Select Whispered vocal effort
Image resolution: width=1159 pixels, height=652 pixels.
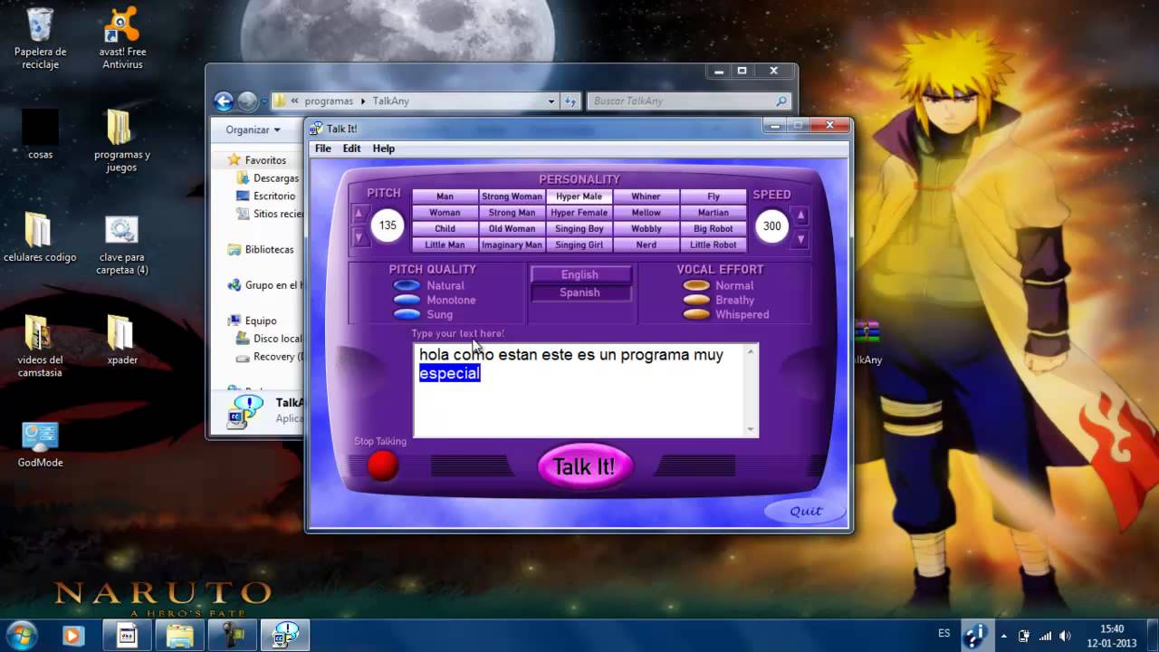coord(696,314)
